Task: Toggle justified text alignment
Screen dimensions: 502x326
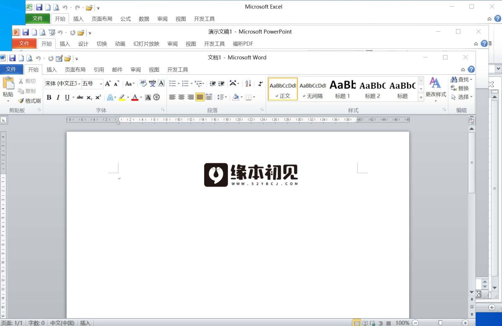Action: 200,97
